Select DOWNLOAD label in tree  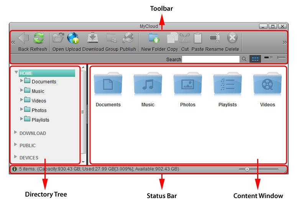(x=33, y=133)
